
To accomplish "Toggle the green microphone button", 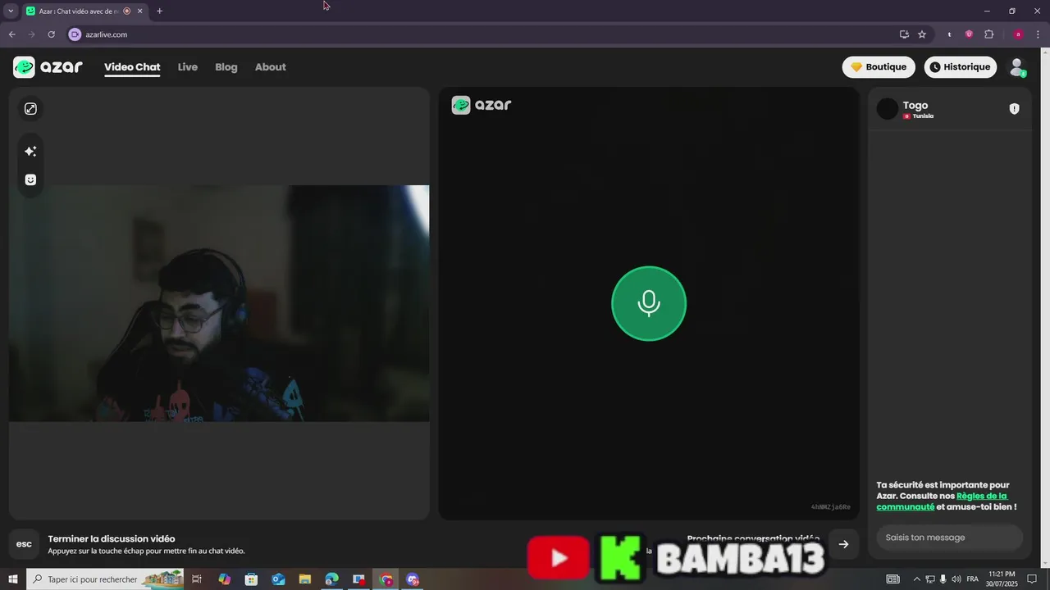I will click(649, 303).
